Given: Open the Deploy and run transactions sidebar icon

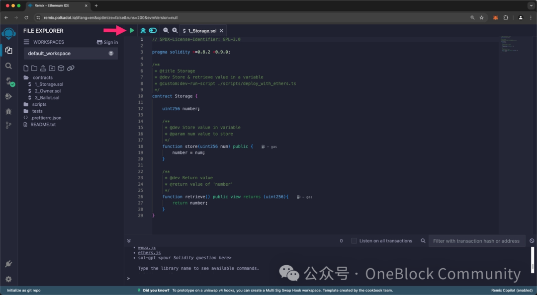Looking at the screenshot, I should point(8,96).
